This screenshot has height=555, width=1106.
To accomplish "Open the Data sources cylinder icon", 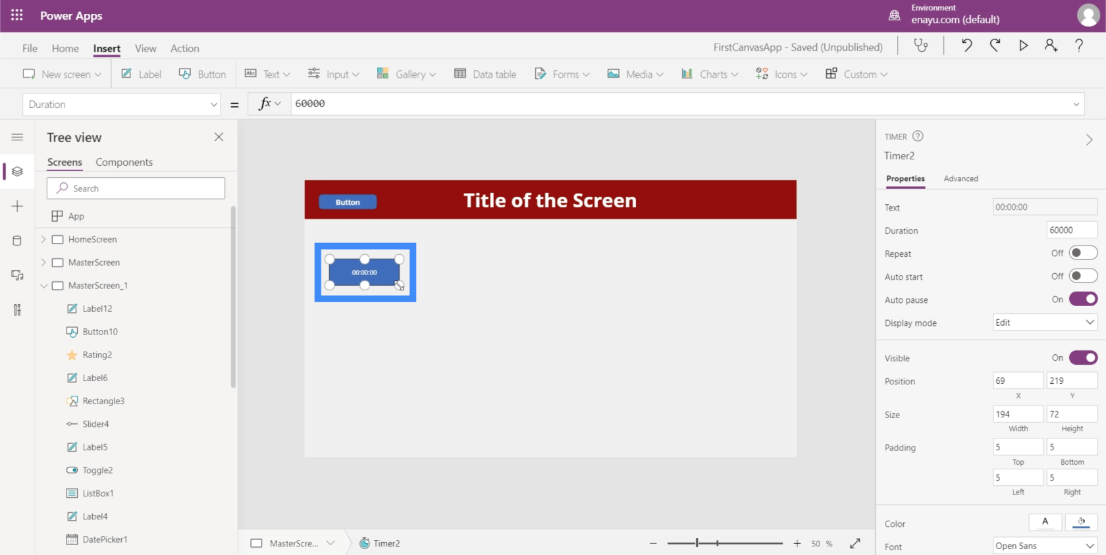I will click(17, 241).
